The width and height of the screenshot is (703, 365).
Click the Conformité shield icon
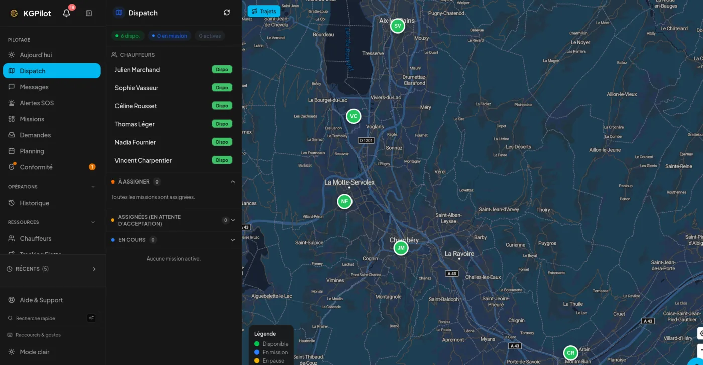point(12,167)
